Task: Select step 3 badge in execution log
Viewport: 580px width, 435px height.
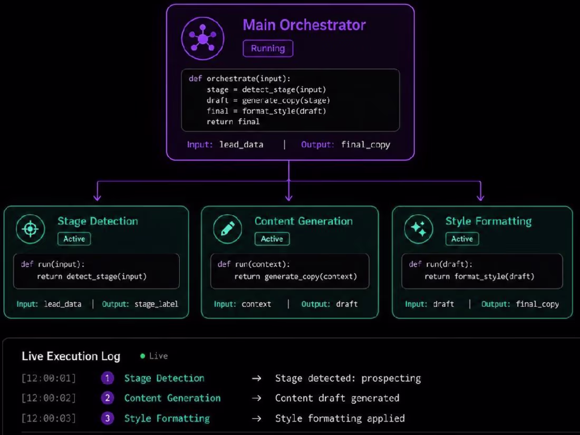Action: [107, 418]
